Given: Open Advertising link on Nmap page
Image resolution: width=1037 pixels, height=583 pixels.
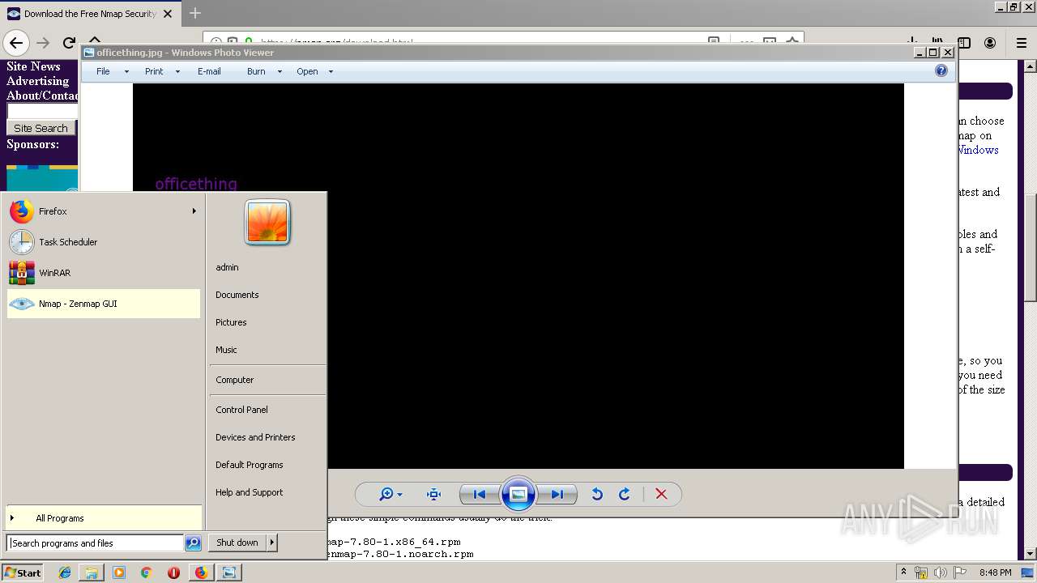Looking at the screenshot, I should [37, 81].
